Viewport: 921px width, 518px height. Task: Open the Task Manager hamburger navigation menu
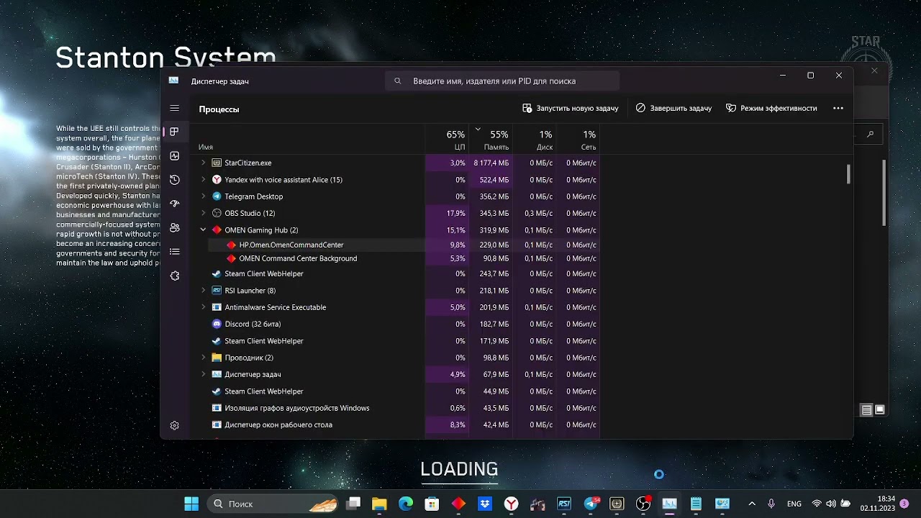174,108
